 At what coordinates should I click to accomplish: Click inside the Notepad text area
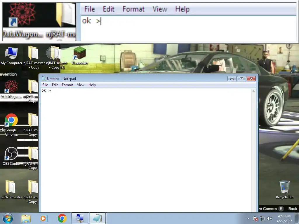[x=146, y=150]
